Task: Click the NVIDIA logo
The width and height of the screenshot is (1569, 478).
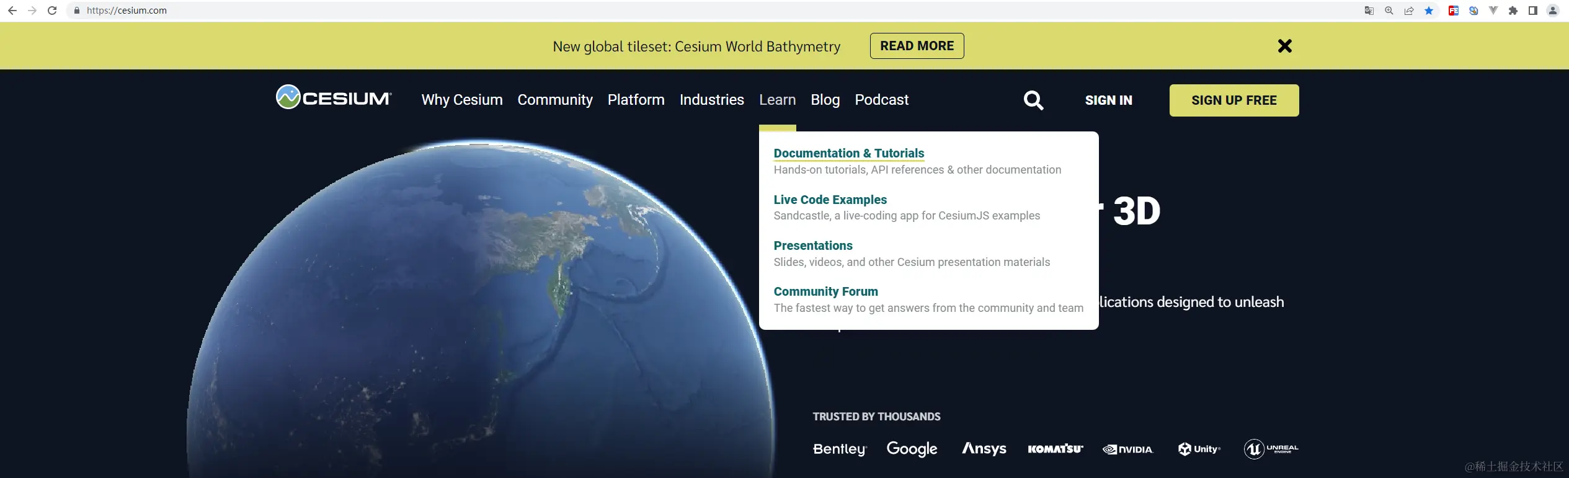Action: [1128, 449]
